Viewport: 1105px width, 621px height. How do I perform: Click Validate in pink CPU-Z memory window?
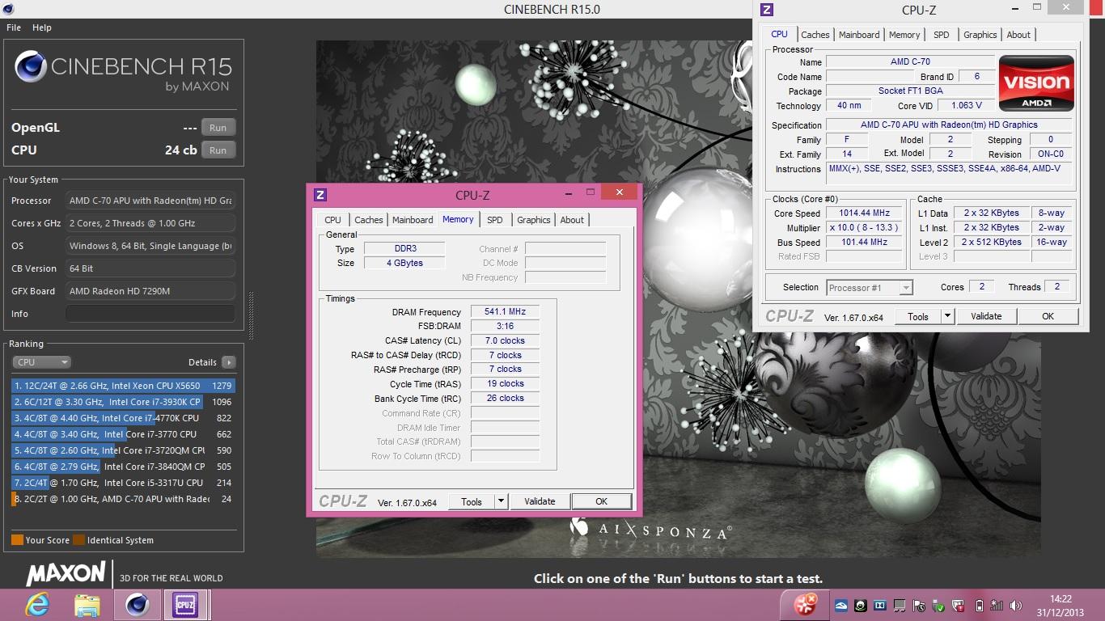[x=540, y=501]
